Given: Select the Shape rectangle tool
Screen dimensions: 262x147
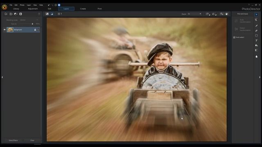Looking at the screenshot, I should (x=256, y=36).
